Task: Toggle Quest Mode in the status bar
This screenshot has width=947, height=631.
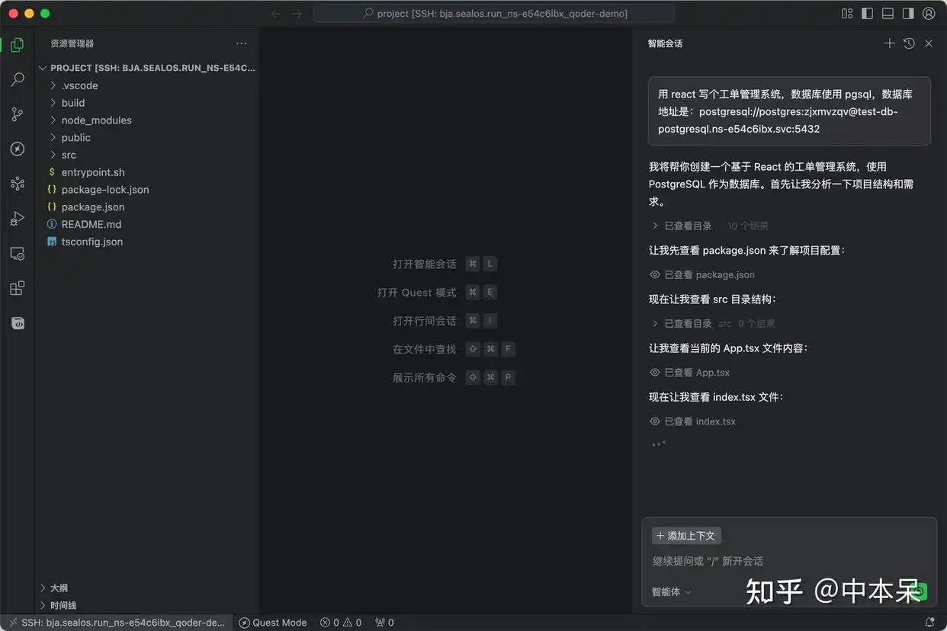Action: pos(272,622)
